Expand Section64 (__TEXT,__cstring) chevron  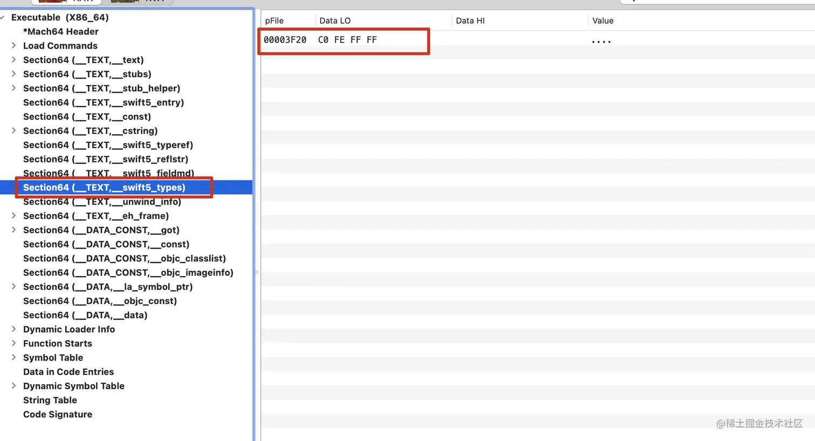point(13,130)
